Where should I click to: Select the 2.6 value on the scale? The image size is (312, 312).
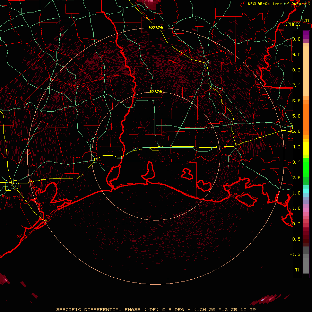click(296, 178)
